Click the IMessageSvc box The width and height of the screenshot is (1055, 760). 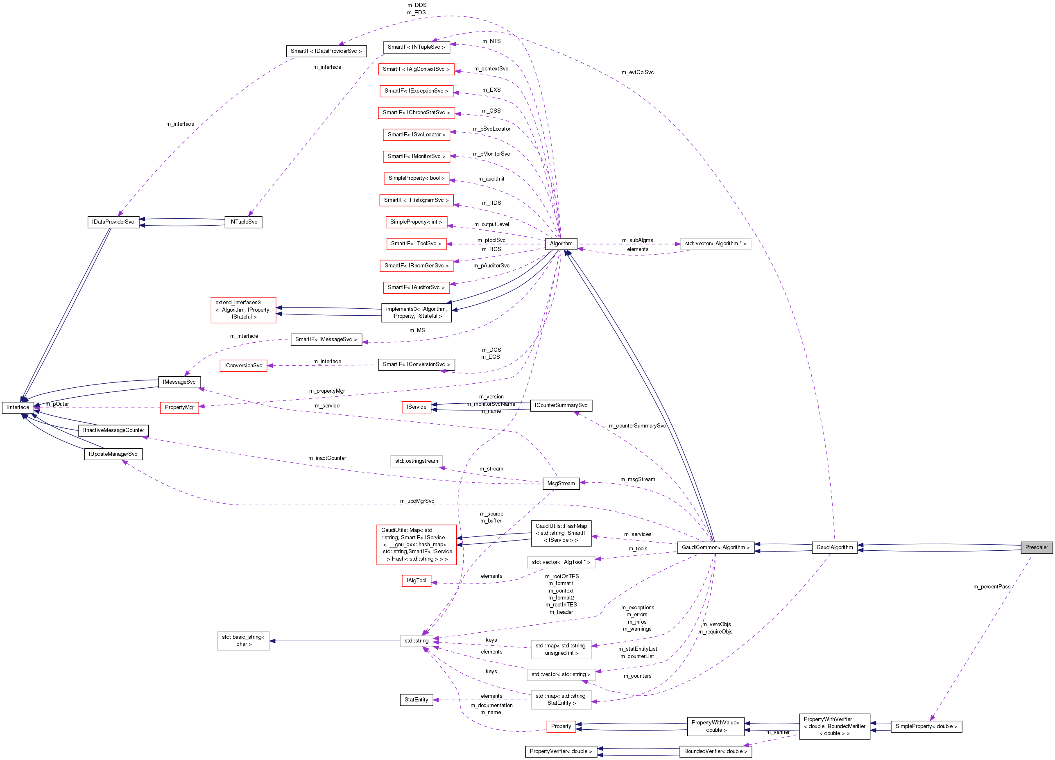coord(181,382)
